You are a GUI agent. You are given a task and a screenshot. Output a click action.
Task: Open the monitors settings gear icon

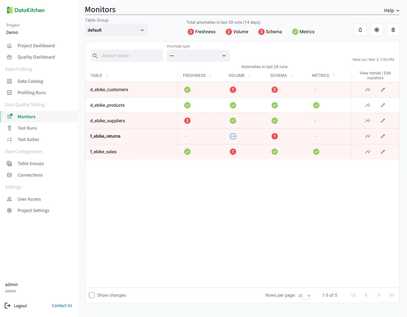point(377,30)
